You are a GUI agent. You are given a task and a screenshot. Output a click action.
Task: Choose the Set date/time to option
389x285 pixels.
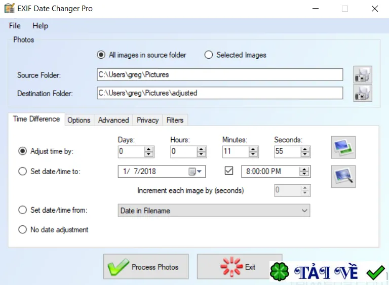tap(23, 171)
